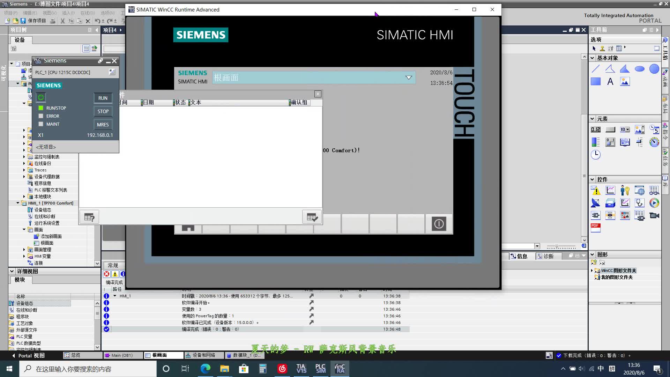Image resolution: width=670 pixels, height=377 pixels.
Task: Select the Circle basic object tool
Action: [654, 69]
